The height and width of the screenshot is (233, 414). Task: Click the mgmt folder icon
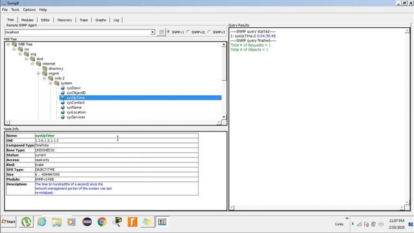45,73
